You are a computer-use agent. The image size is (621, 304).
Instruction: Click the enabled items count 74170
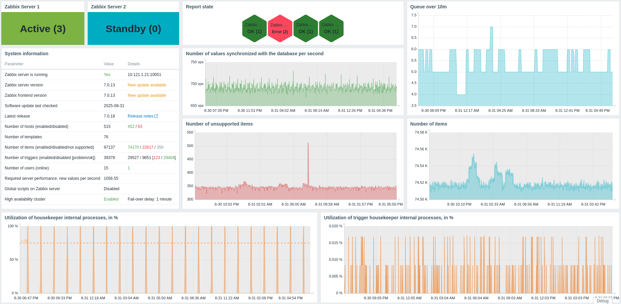[x=133, y=147]
